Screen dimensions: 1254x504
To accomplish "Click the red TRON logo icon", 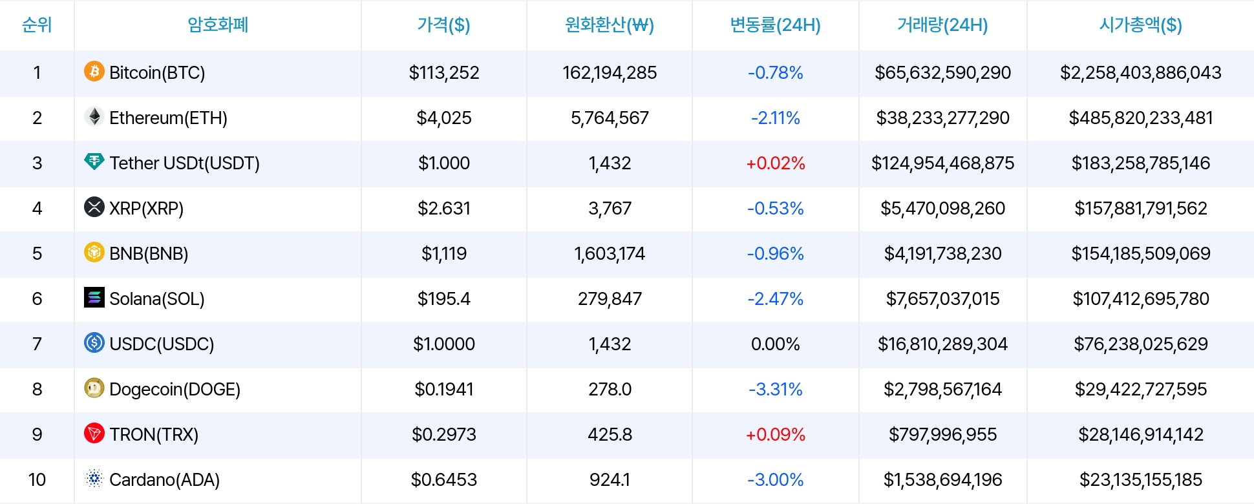I will point(94,433).
